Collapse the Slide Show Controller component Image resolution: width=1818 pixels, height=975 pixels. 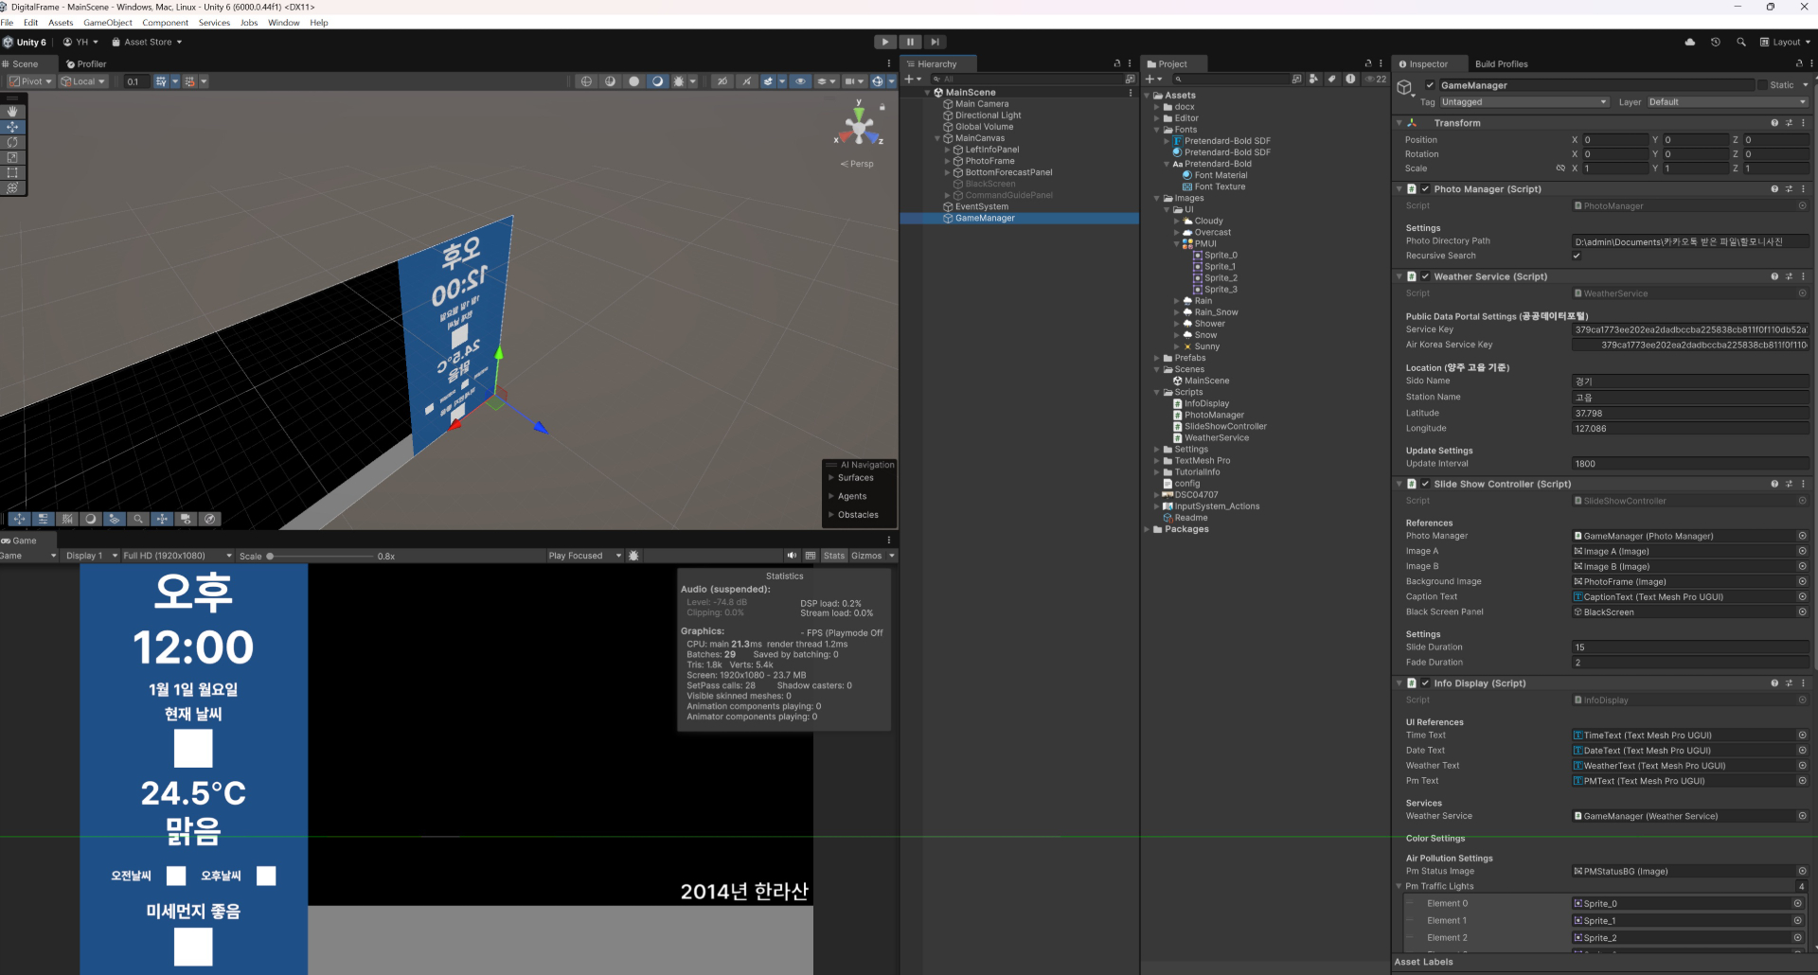(1399, 484)
